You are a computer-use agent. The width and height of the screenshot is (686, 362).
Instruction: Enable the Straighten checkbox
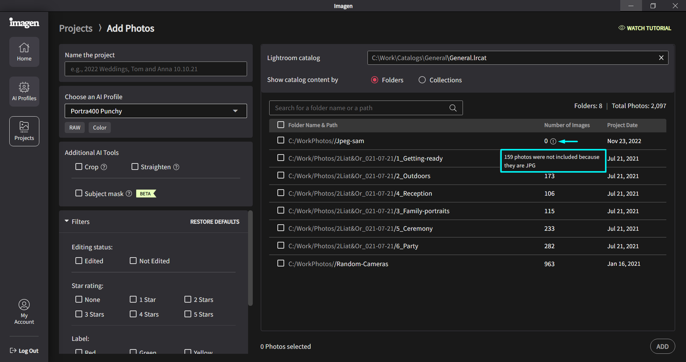135,167
